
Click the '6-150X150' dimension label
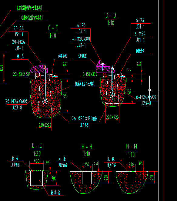90,74
